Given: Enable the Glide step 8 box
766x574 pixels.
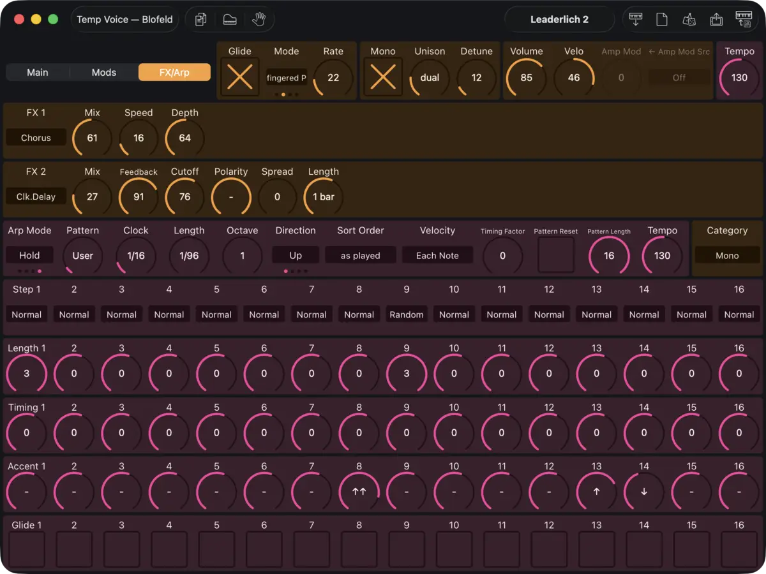Looking at the screenshot, I should pyautogui.click(x=359, y=550).
